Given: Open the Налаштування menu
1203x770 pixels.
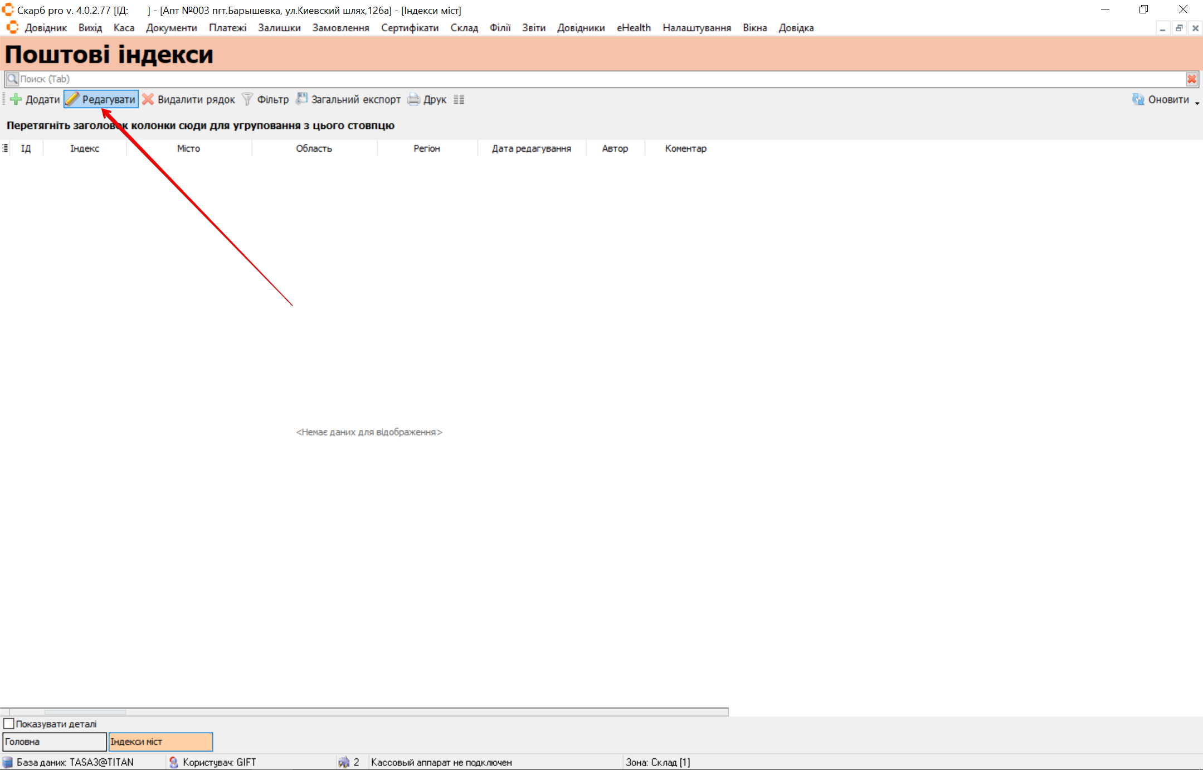Looking at the screenshot, I should [697, 28].
